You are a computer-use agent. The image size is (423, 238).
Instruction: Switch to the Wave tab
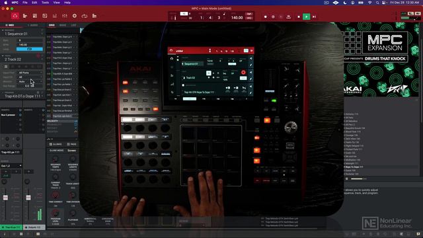click(63, 25)
